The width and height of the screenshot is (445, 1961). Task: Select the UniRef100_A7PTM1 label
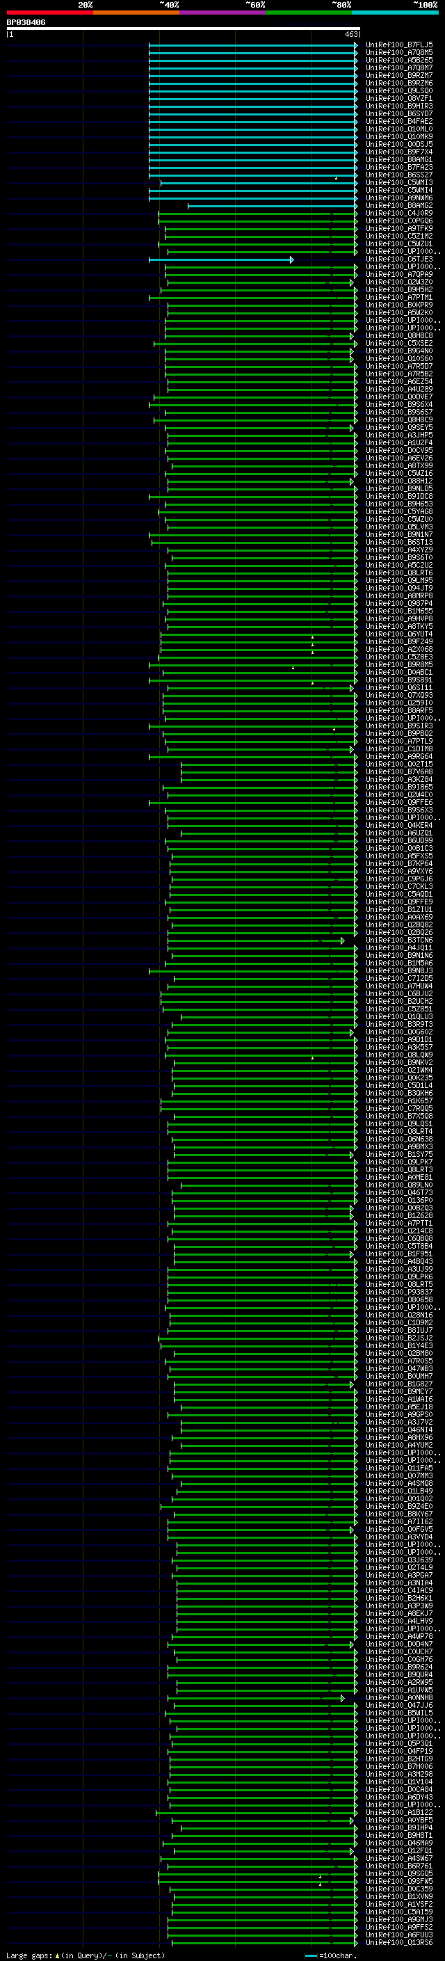399,297
